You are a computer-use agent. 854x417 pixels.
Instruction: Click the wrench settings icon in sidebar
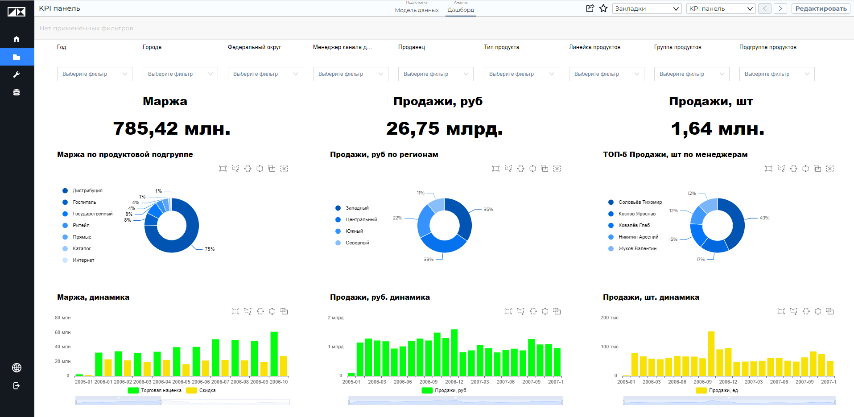17,74
